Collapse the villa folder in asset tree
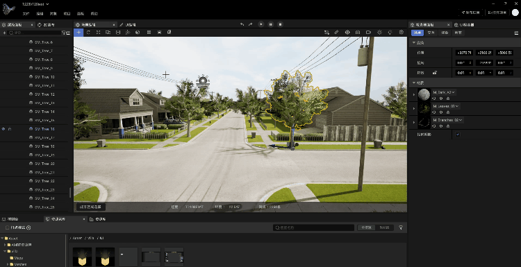 (5, 251)
